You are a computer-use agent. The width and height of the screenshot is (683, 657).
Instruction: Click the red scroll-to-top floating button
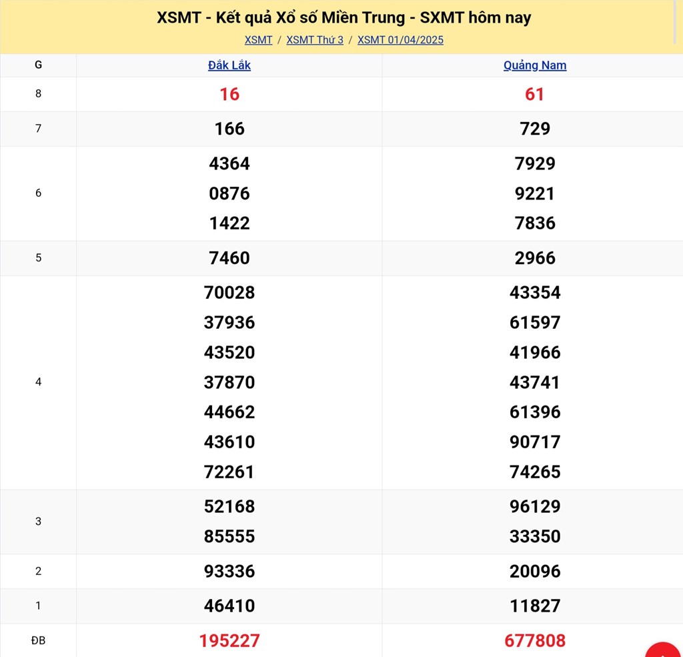[664, 650]
